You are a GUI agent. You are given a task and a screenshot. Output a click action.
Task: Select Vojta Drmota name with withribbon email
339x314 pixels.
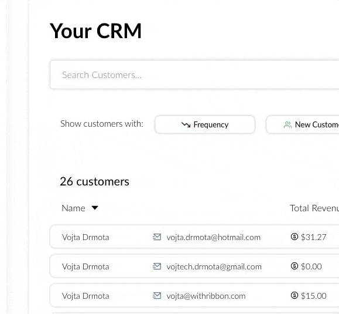(x=85, y=296)
